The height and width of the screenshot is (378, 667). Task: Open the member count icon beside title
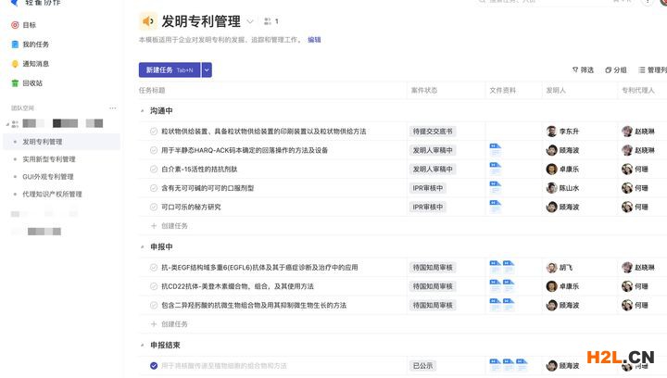(x=268, y=21)
